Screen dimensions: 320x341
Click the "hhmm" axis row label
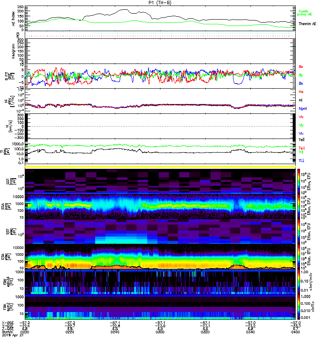point(6,332)
